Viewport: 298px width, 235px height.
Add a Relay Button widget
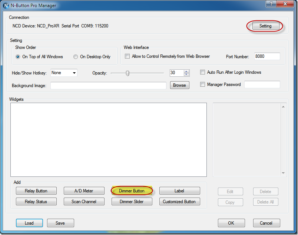click(36, 191)
